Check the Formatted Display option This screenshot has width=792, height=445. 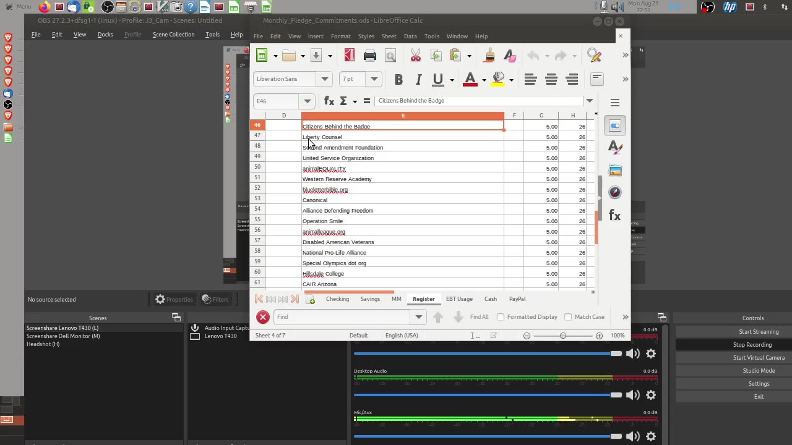coord(501,317)
